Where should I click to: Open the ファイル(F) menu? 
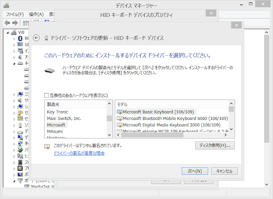coord(15,14)
